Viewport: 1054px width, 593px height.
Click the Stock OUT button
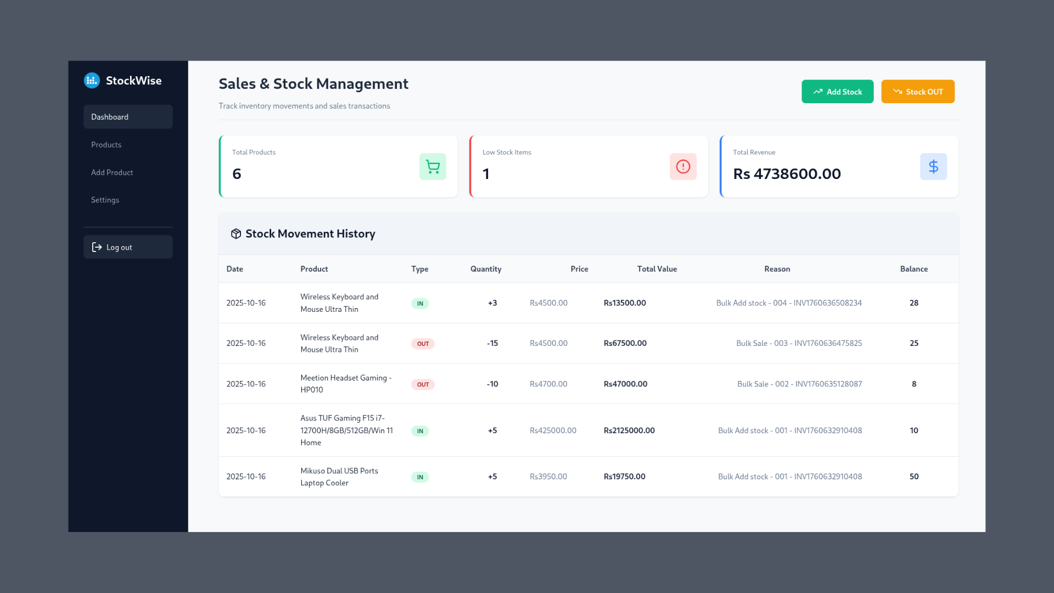(917, 91)
